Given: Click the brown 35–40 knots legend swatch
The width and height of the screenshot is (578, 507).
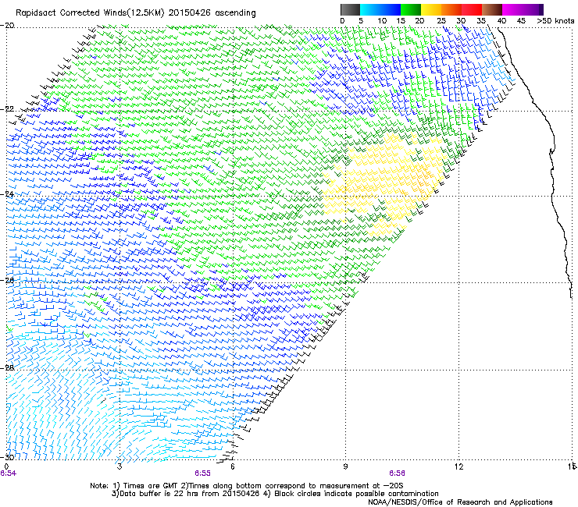Looking at the screenshot, I should point(492,9).
